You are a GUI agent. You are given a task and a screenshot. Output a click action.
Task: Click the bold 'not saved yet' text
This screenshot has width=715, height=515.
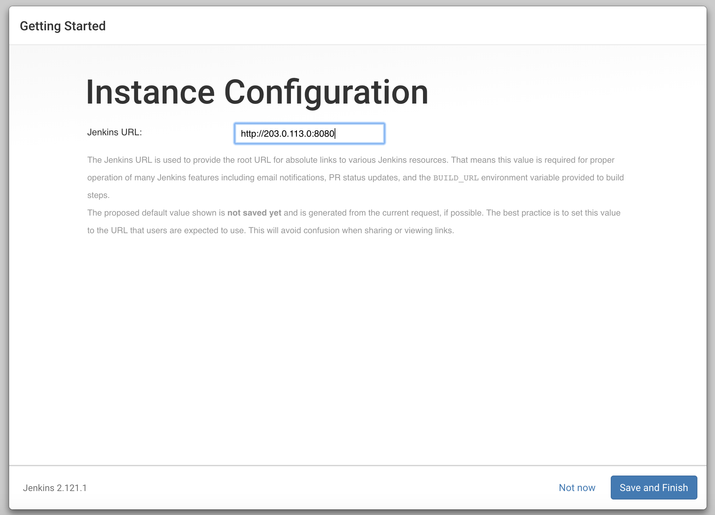(254, 213)
